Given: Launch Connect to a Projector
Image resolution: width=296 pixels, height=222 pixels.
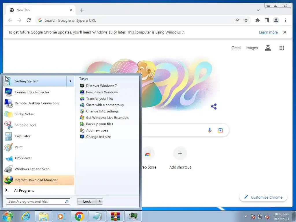Looking at the screenshot, I should click(39, 92).
